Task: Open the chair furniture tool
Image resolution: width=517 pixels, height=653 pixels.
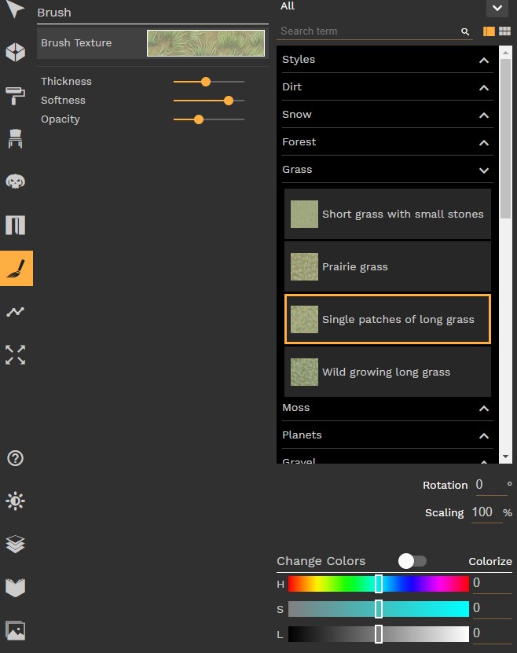Action: 16,139
